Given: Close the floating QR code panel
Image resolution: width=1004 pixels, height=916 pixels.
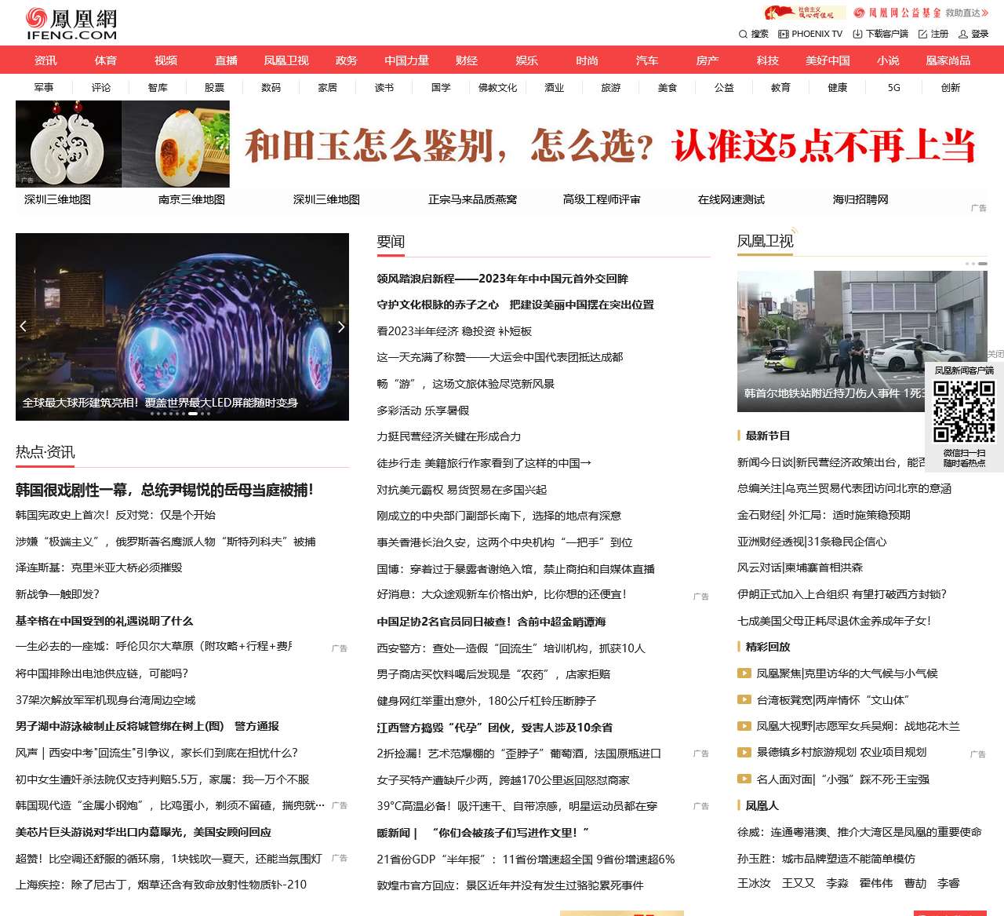Looking at the screenshot, I should tap(995, 354).
